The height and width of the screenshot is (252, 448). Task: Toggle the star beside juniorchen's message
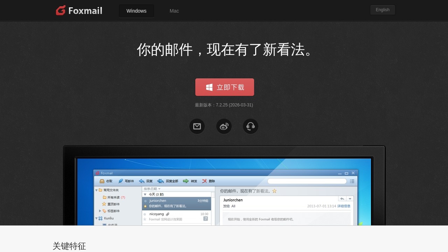point(145,206)
